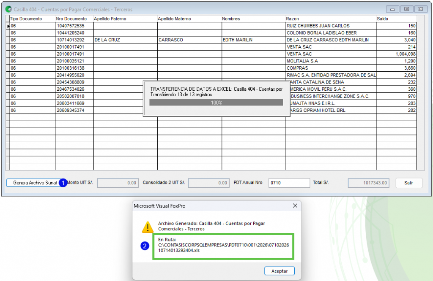Viewport: 433px width, 281px height.
Task: Click the RIMAC S.A. ENTIDAD PRESTADORA cell
Action: tap(331, 75)
